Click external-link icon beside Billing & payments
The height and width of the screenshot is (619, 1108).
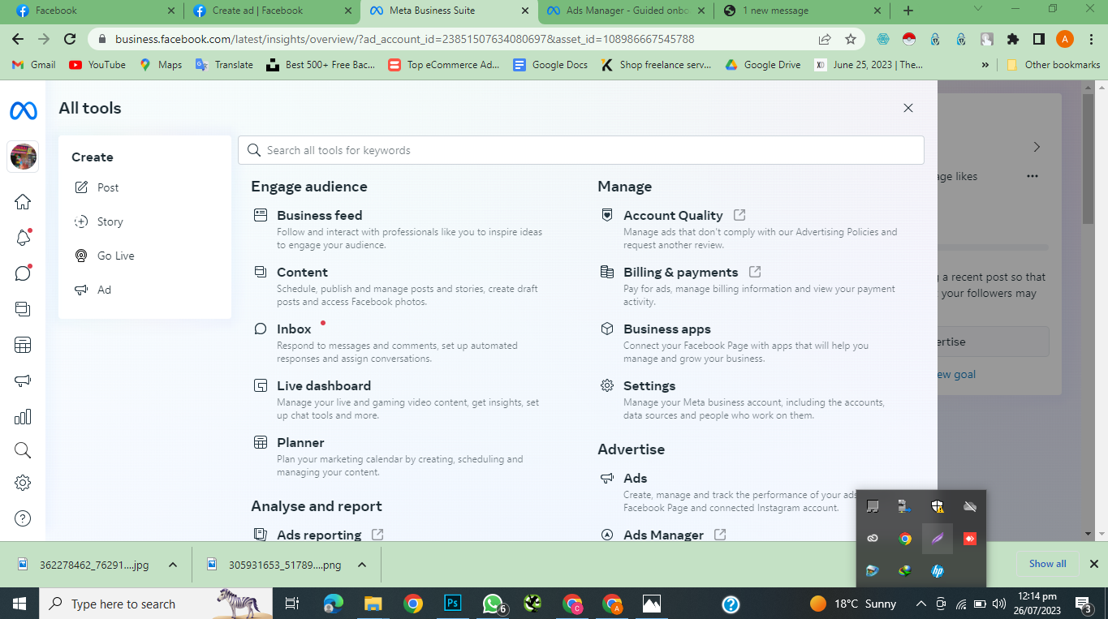coord(755,272)
